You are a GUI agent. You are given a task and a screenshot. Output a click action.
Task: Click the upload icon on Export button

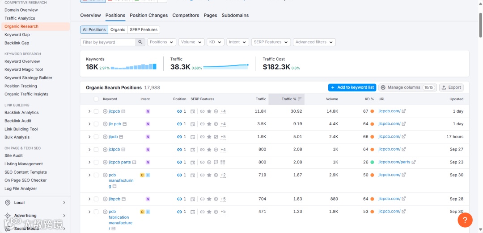(x=444, y=87)
